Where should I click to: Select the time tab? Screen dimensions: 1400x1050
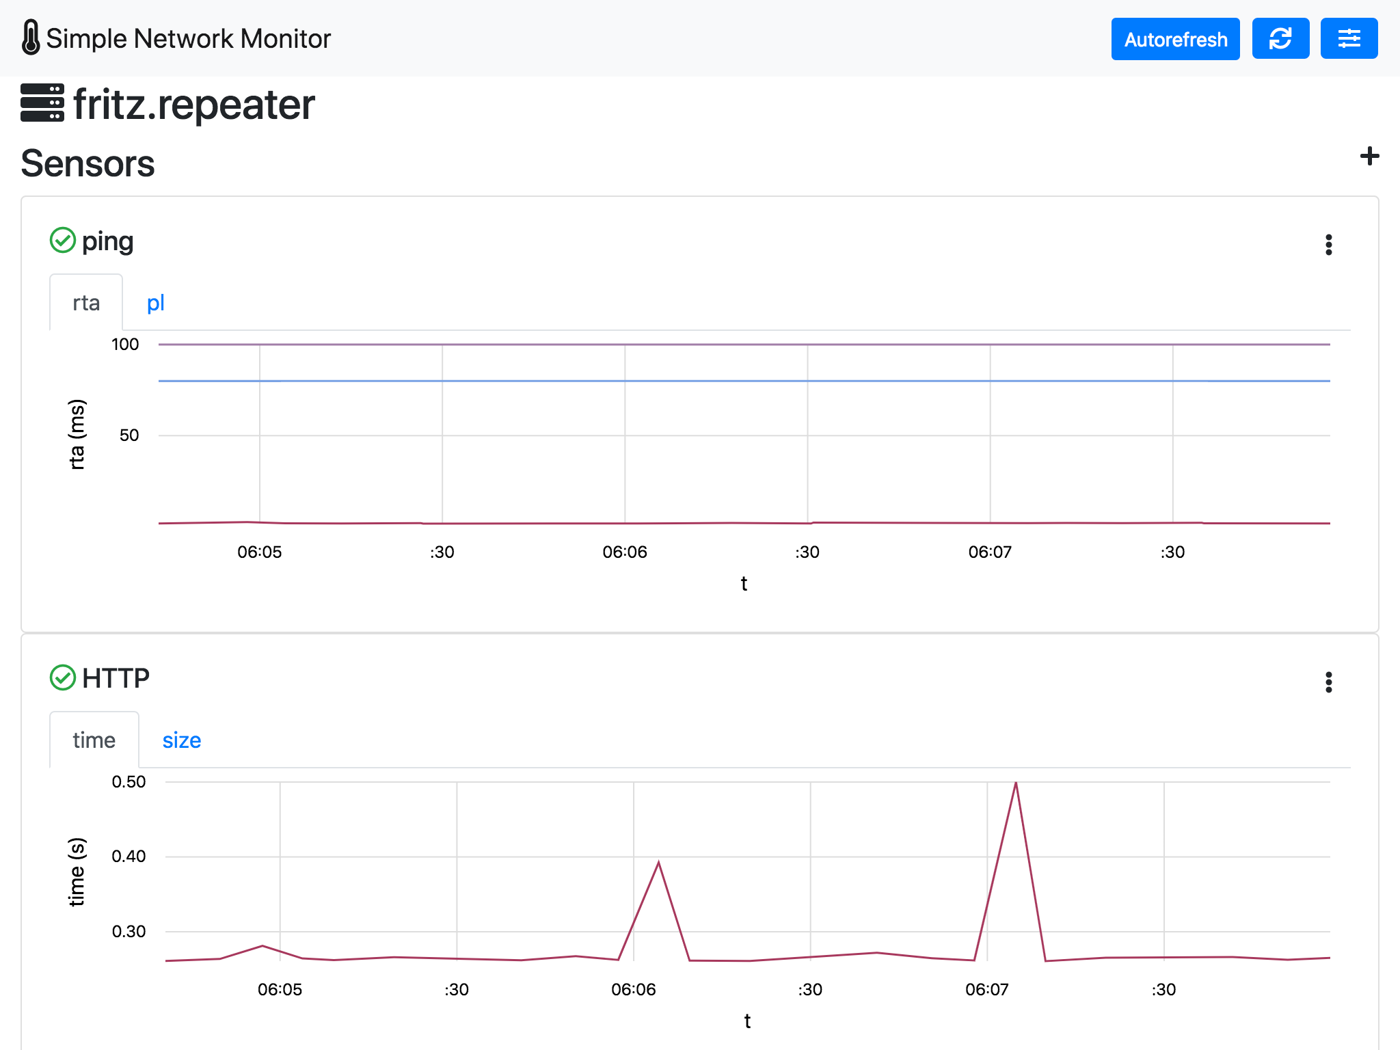[x=94, y=740]
